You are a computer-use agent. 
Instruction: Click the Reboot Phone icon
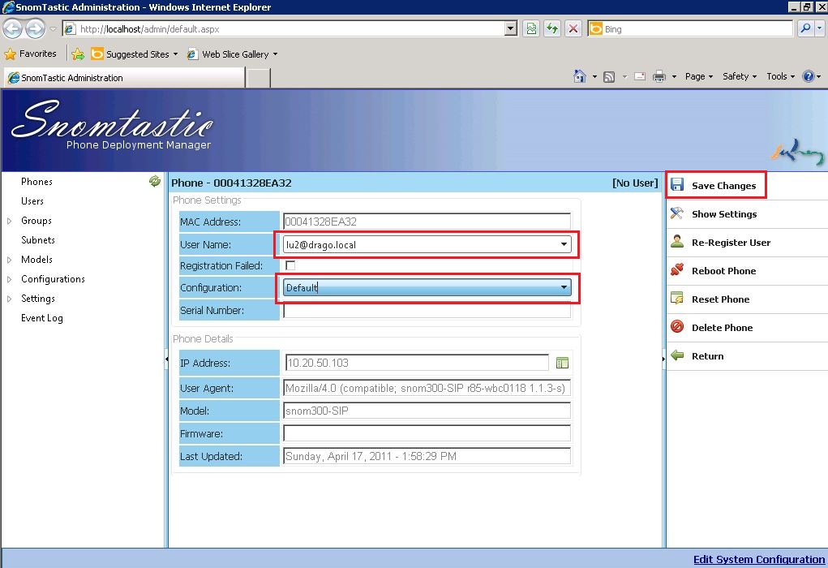pyautogui.click(x=676, y=270)
